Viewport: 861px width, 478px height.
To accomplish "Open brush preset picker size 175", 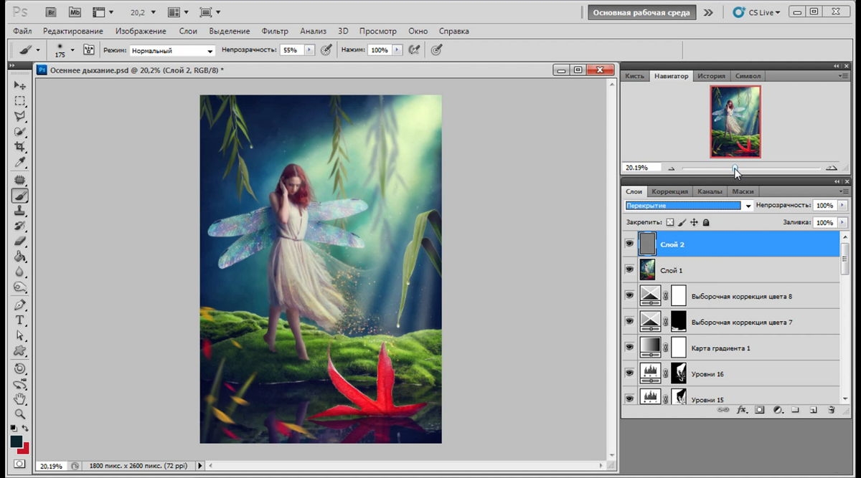I will [64, 50].
